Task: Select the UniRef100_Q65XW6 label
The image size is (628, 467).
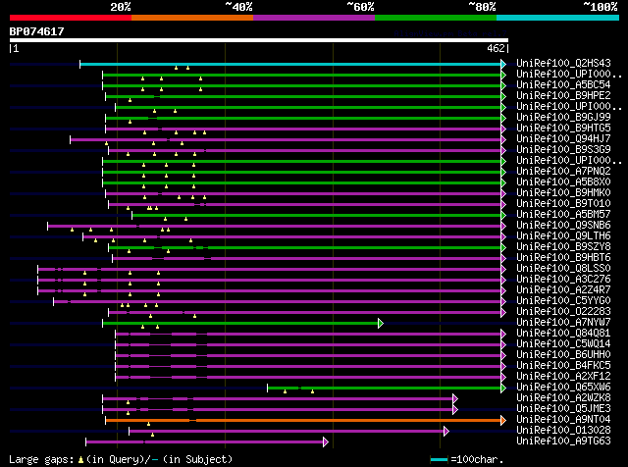Action: pos(563,388)
